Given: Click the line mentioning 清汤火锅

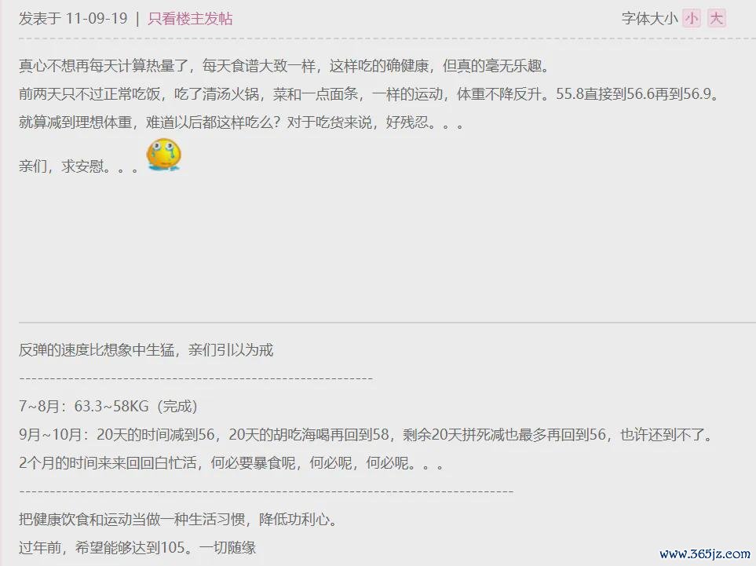Looking at the screenshot, I should click(x=371, y=93).
